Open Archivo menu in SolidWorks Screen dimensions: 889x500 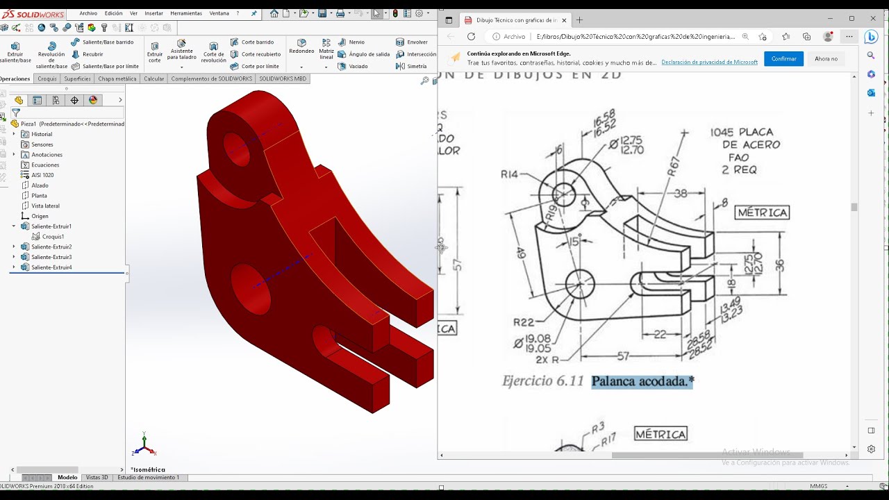click(88, 13)
